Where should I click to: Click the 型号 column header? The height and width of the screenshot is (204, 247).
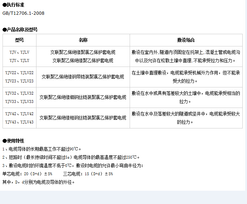click(19, 40)
